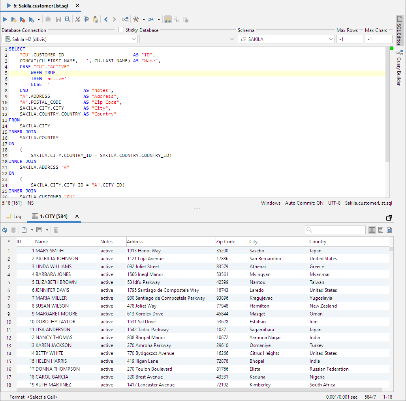Expand the execute options dropdown arrow
Viewport: 406px width, 401px height.
point(39,19)
